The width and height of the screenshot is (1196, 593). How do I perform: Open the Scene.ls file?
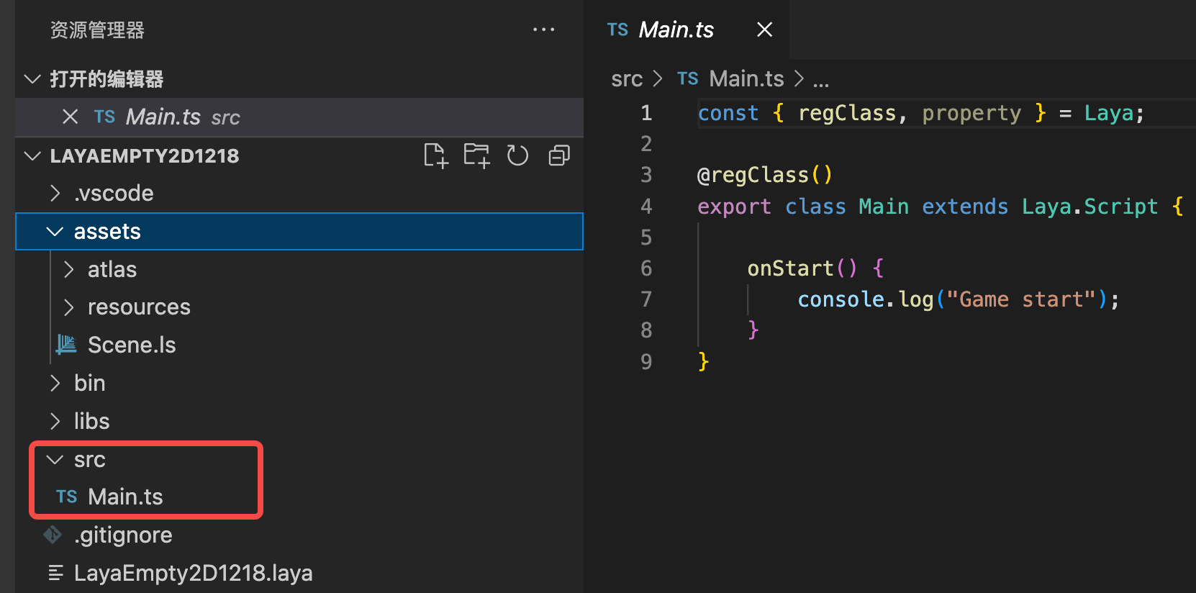(x=131, y=345)
